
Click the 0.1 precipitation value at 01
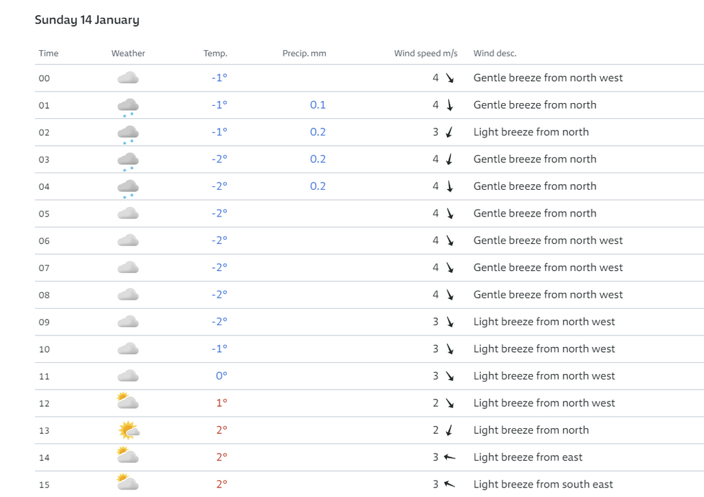(318, 104)
